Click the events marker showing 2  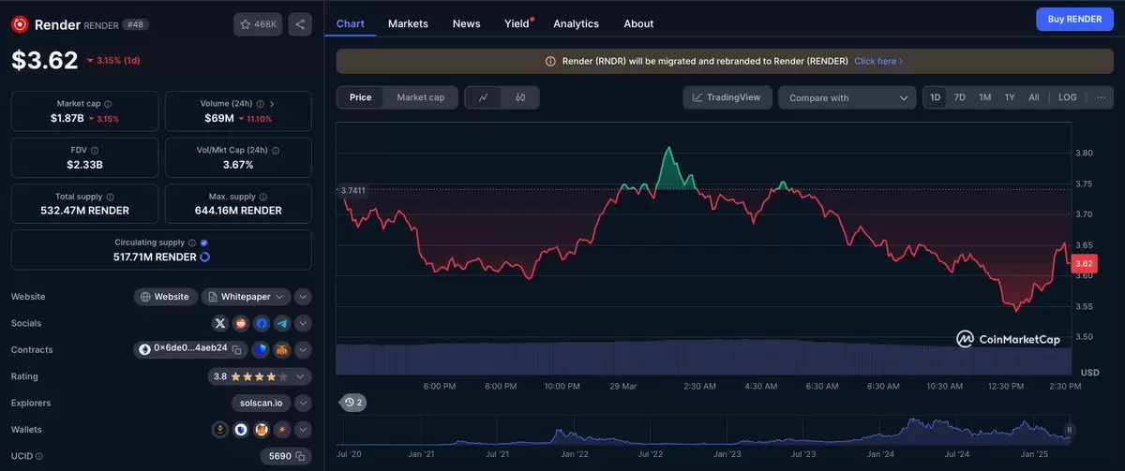coord(353,402)
